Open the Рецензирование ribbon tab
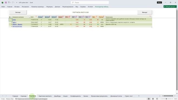178x100 pixels. (x=68, y=7)
